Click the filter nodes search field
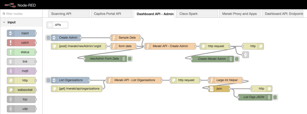 [x=21, y=14]
